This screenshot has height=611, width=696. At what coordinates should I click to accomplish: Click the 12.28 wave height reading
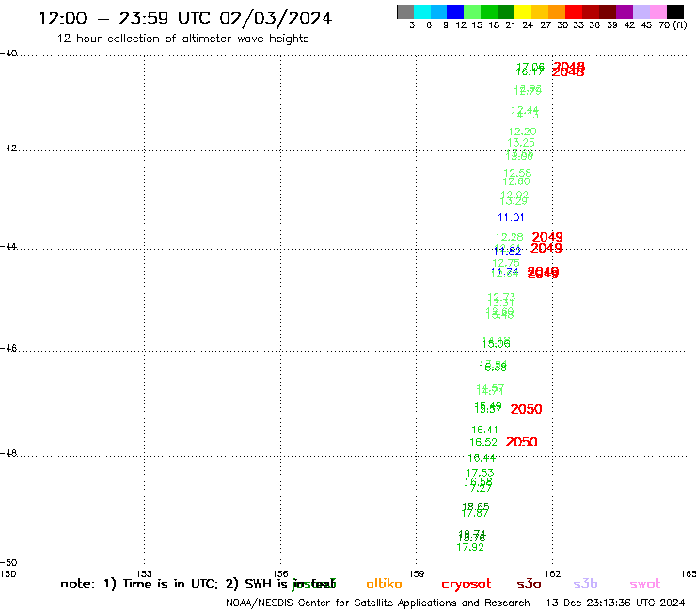(x=509, y=238)
